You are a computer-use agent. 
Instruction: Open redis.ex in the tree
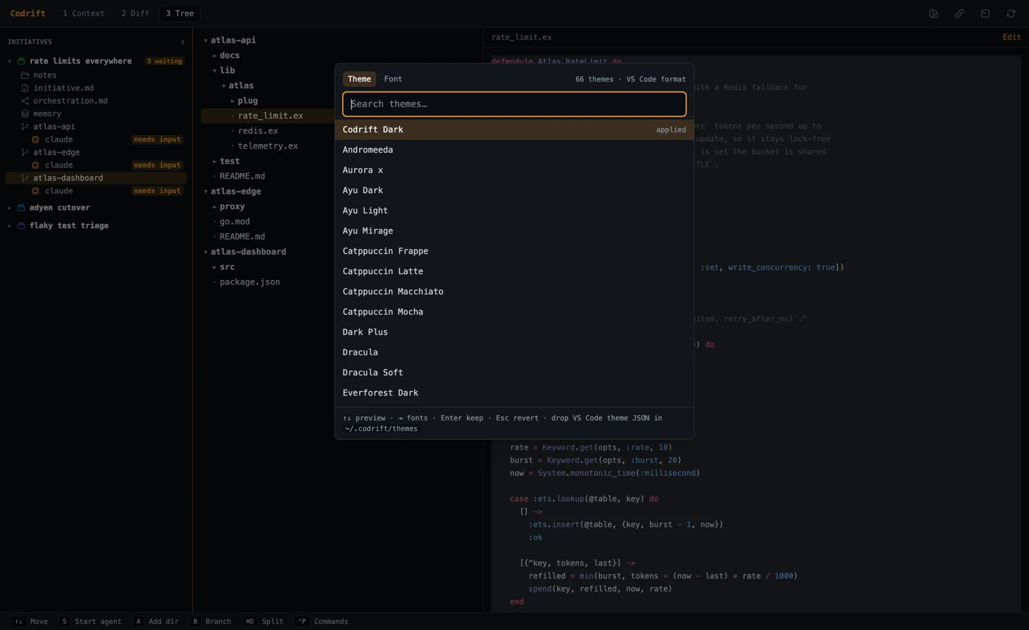(x=258, y=131)
